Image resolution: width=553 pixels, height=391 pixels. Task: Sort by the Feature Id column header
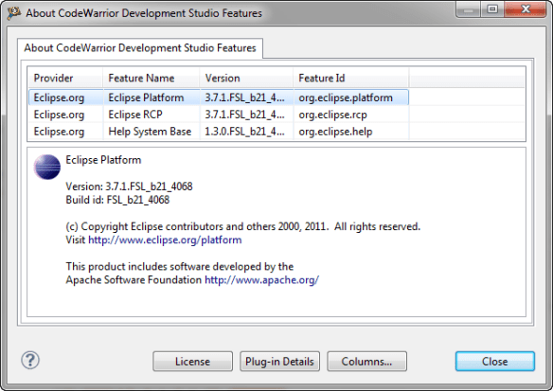[351, 78]
